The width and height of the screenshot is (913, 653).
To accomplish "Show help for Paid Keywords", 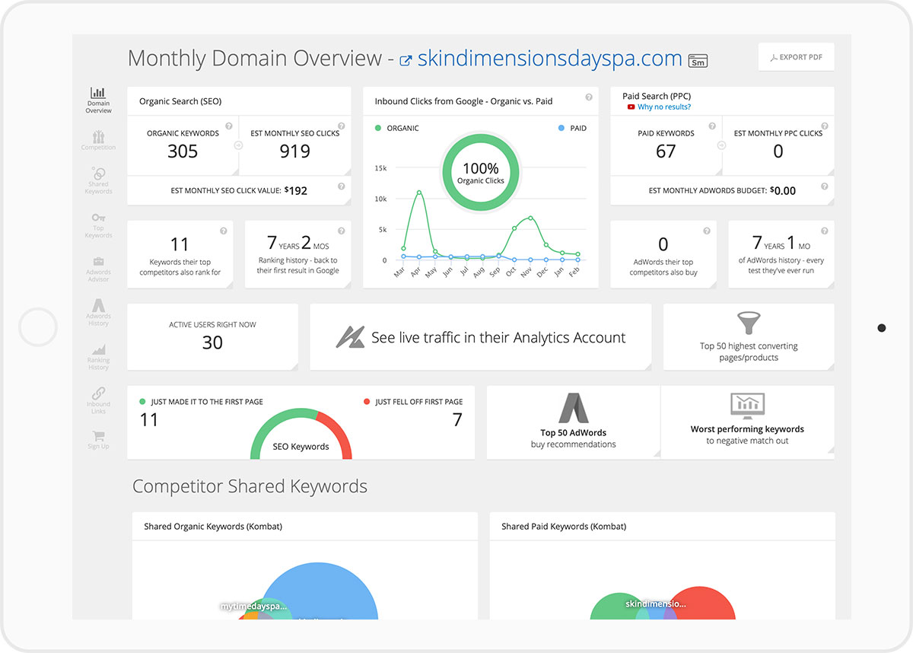I will click(712, 126).
